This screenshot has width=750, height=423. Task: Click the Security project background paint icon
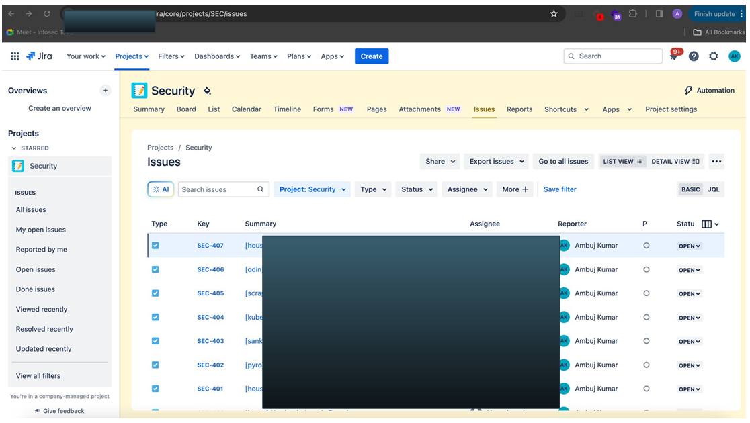[x=207, y=91]
